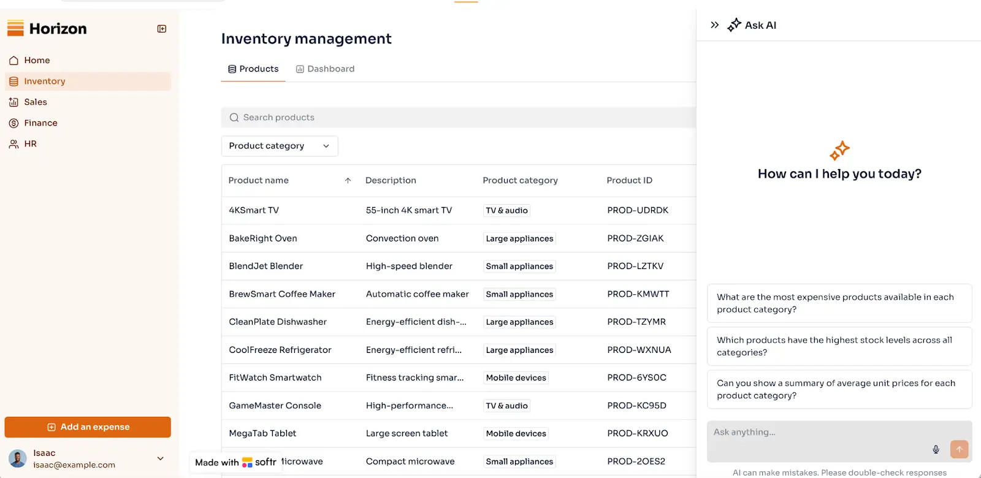Click Mobile devices tag for FitWatch Smartwatch
The width and height of the screenshot is (981, 478).
(x=516, y=377)
